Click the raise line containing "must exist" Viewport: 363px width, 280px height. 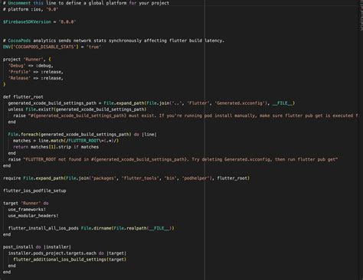186,116
